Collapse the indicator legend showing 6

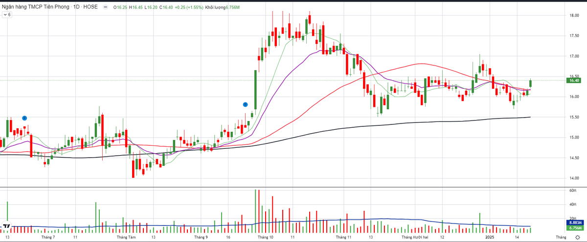tap(7, 15)
